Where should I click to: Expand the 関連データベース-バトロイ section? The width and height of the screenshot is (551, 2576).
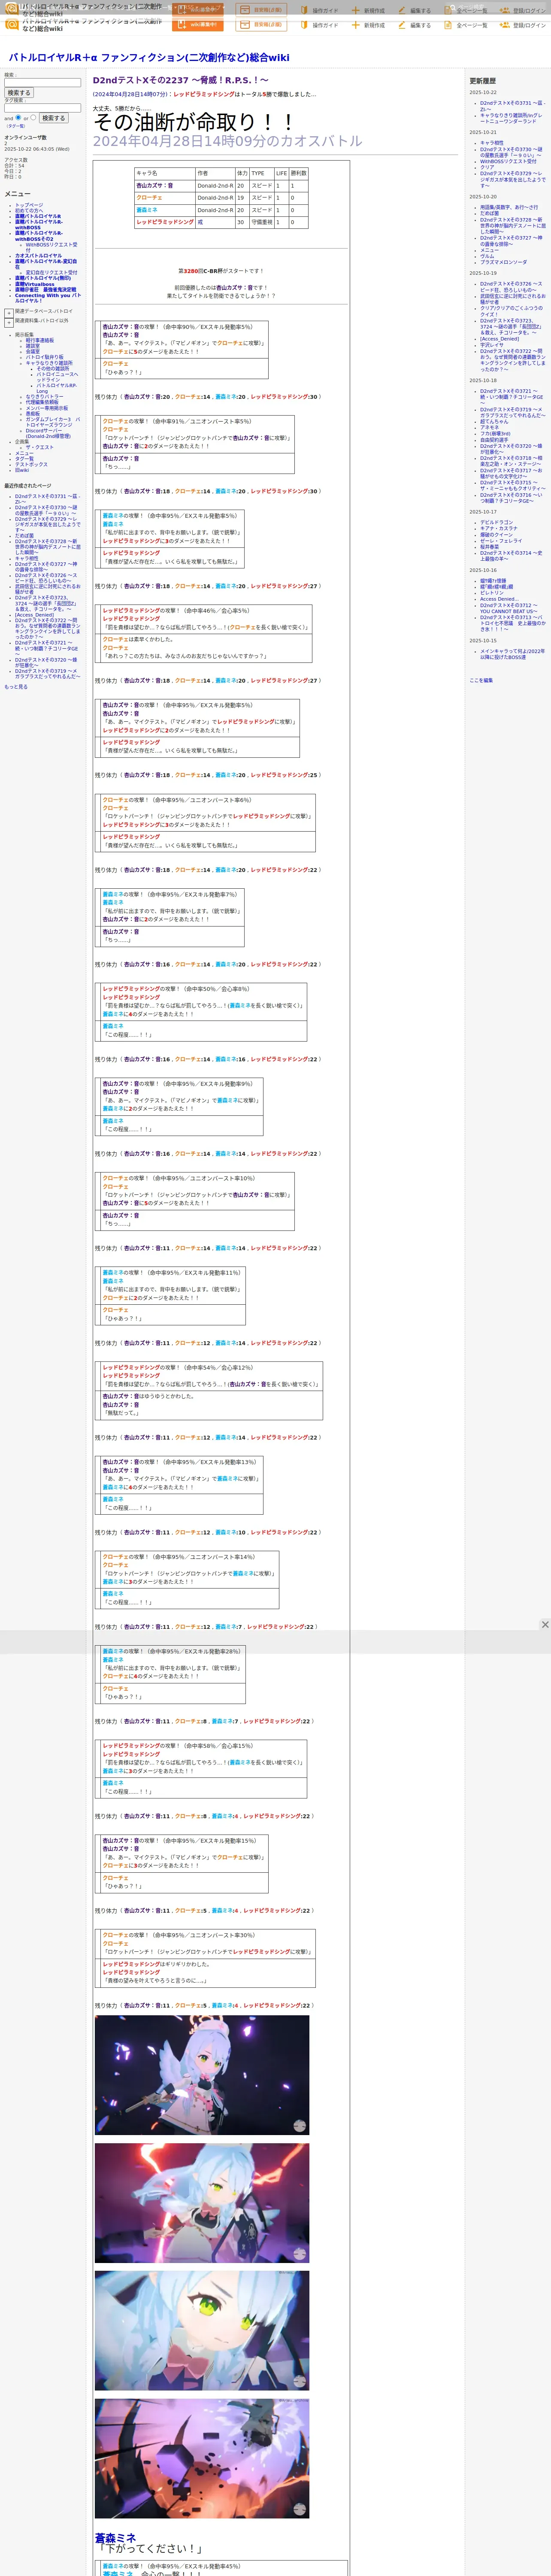pyautogui.click(x=9, y=312)
